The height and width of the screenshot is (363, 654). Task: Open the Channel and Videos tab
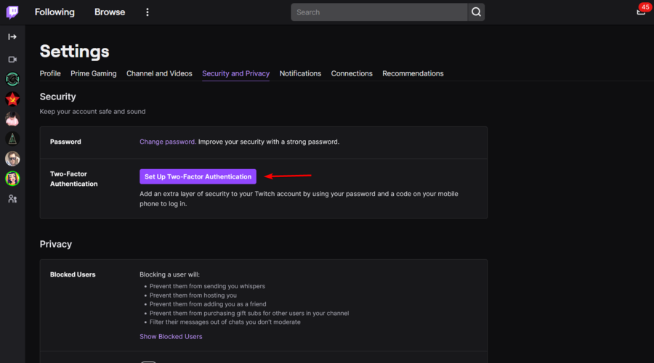click(159, 73)
